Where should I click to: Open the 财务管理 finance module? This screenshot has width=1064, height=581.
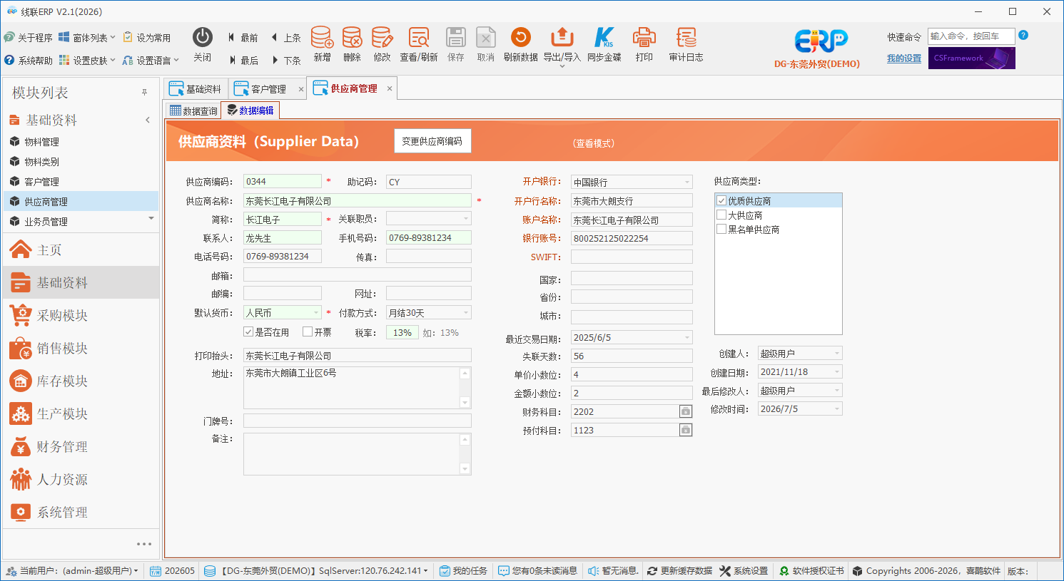pyautogui.click(x=81, y=446)
